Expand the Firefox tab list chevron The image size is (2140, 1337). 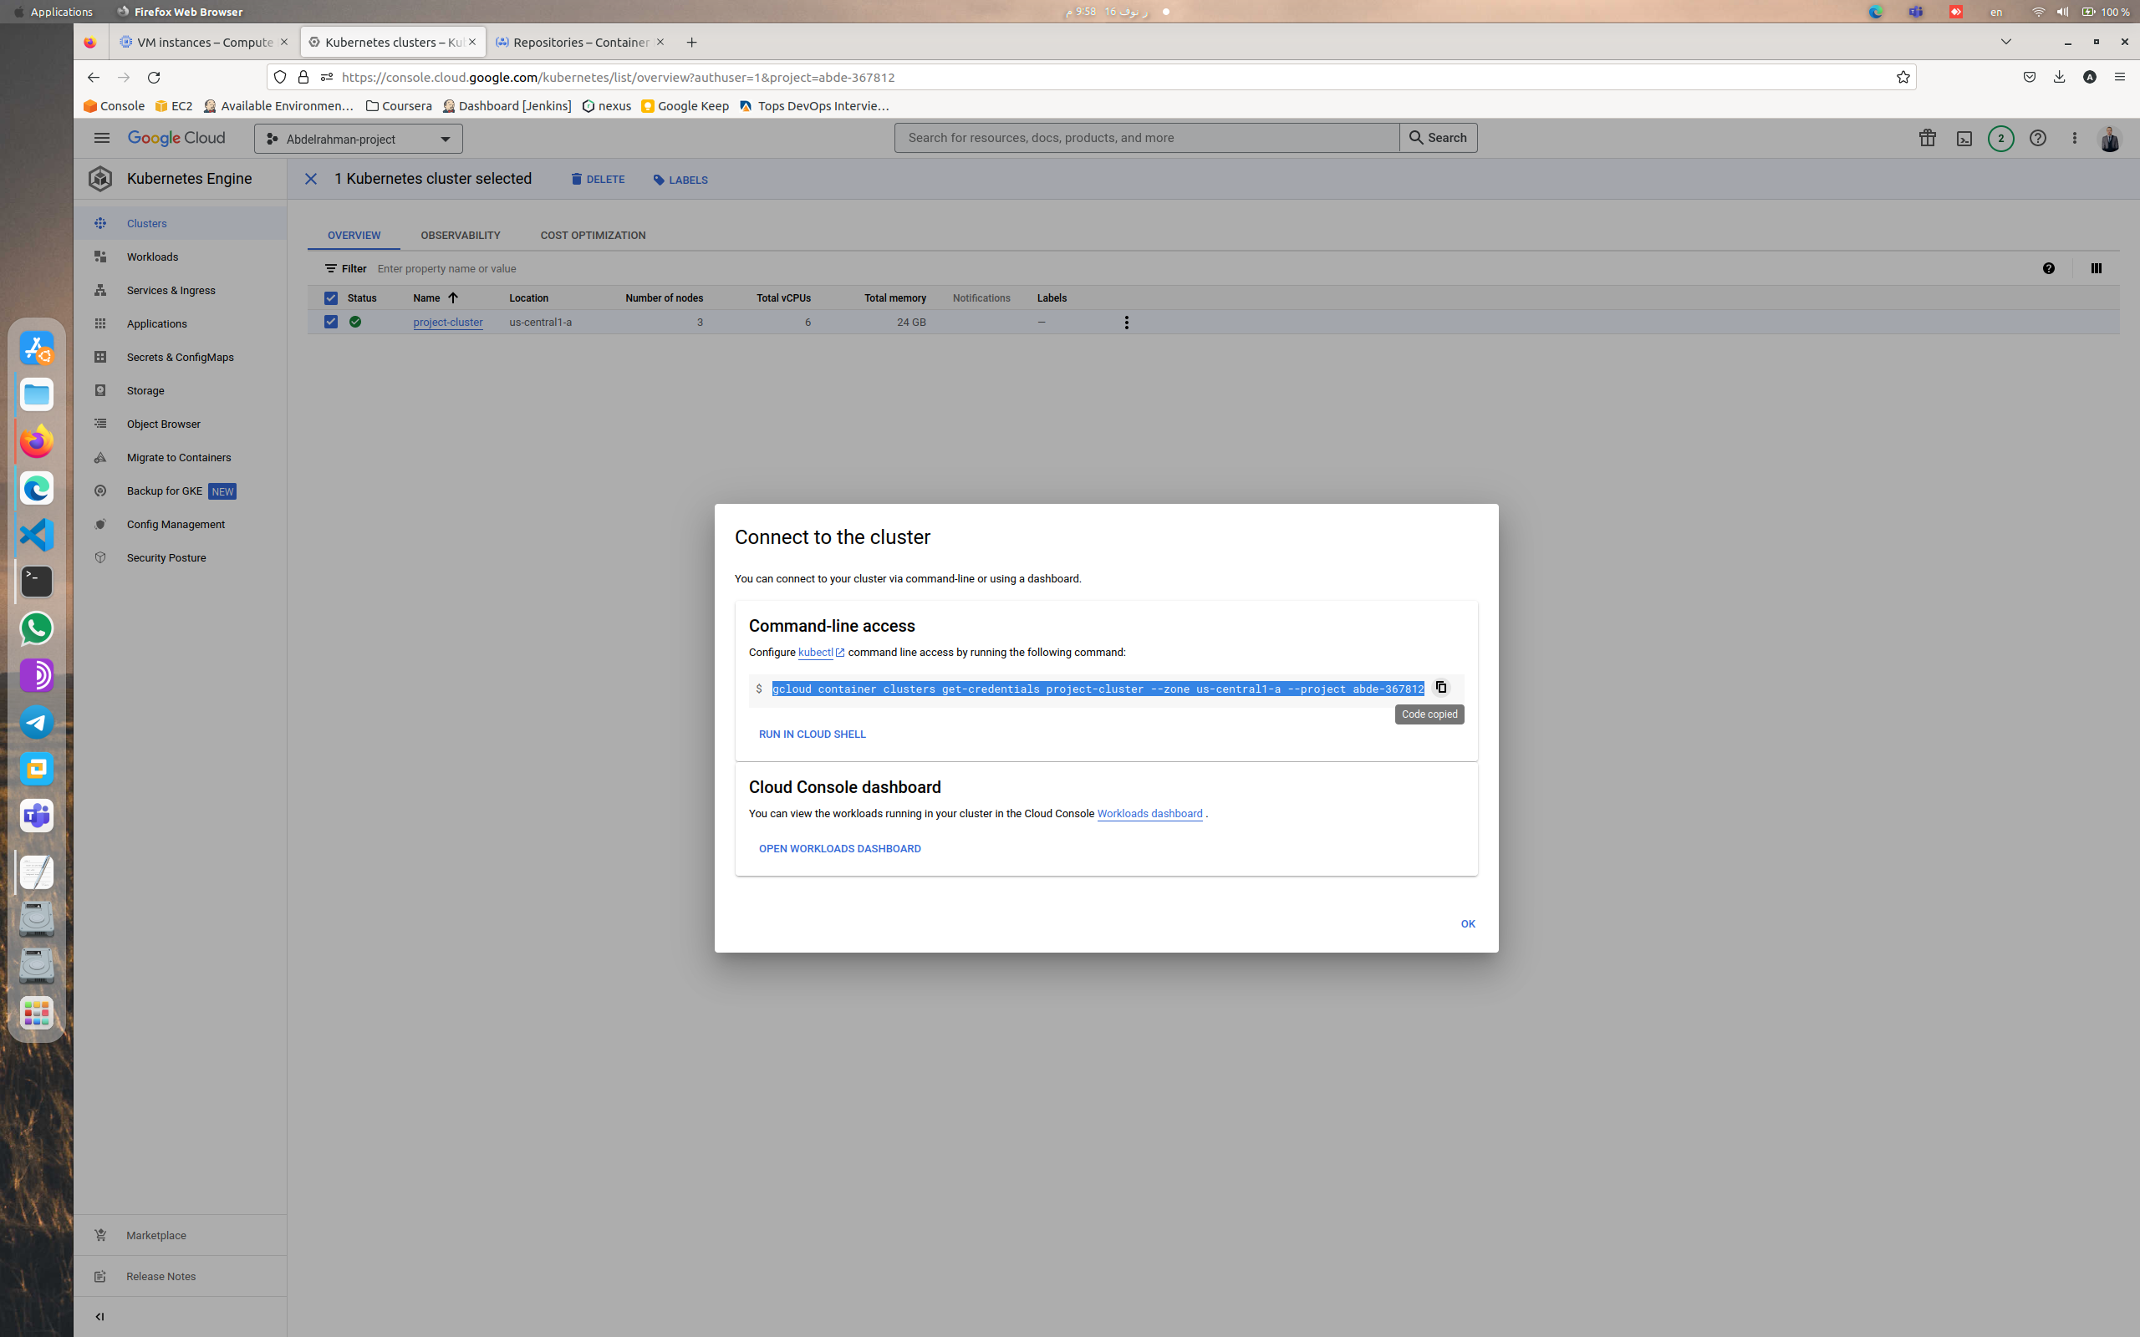2005,42
